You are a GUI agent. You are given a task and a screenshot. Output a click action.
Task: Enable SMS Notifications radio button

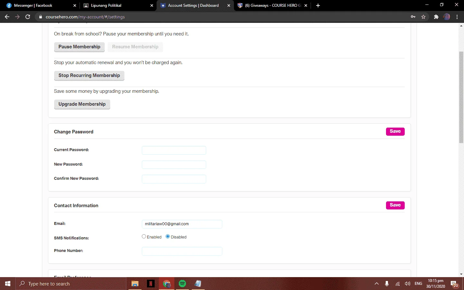(x=144, y=237)
